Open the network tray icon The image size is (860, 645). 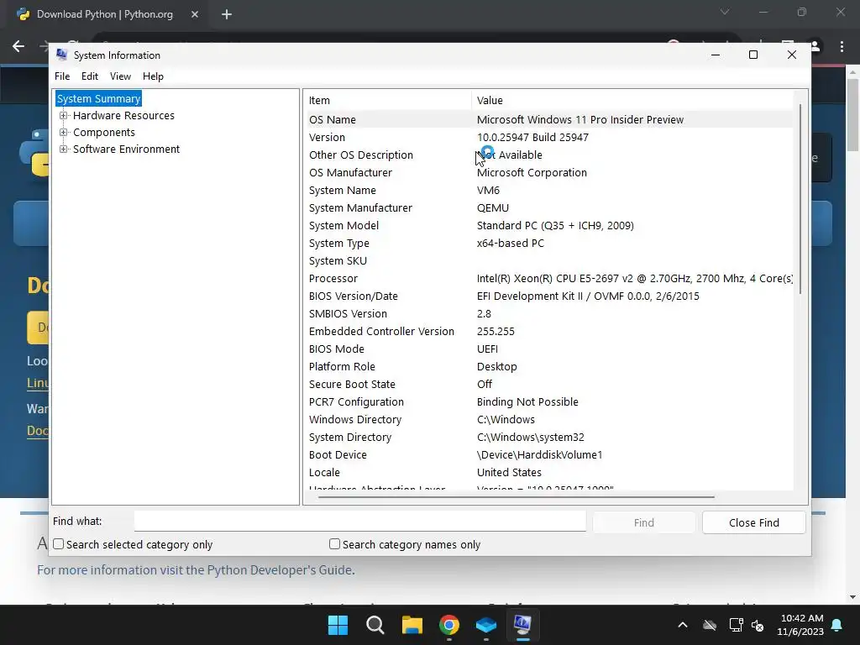click(x=736, y=625)
